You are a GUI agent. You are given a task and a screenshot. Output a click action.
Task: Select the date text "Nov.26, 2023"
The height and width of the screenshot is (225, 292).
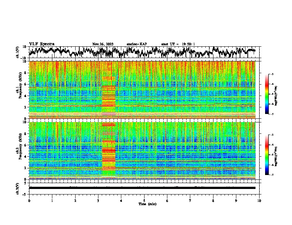103,44
